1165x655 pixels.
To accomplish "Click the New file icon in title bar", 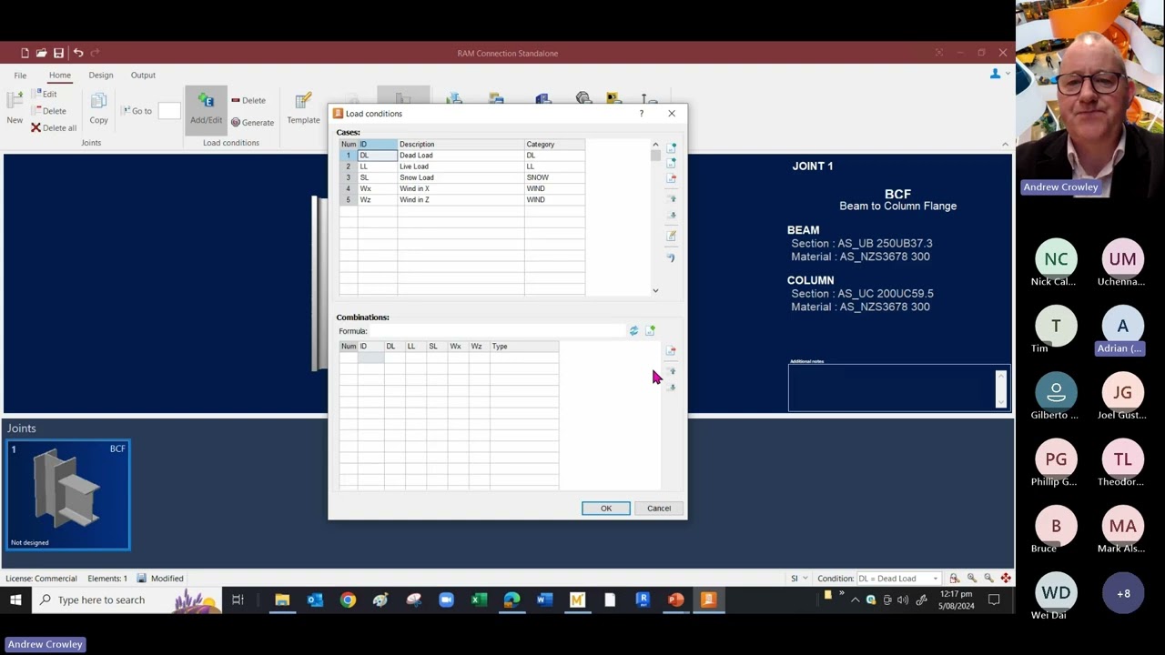I will (x=25, y=53).
